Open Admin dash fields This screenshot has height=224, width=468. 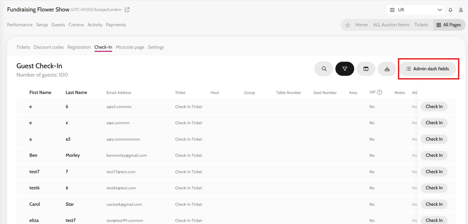tap(428, 69)
